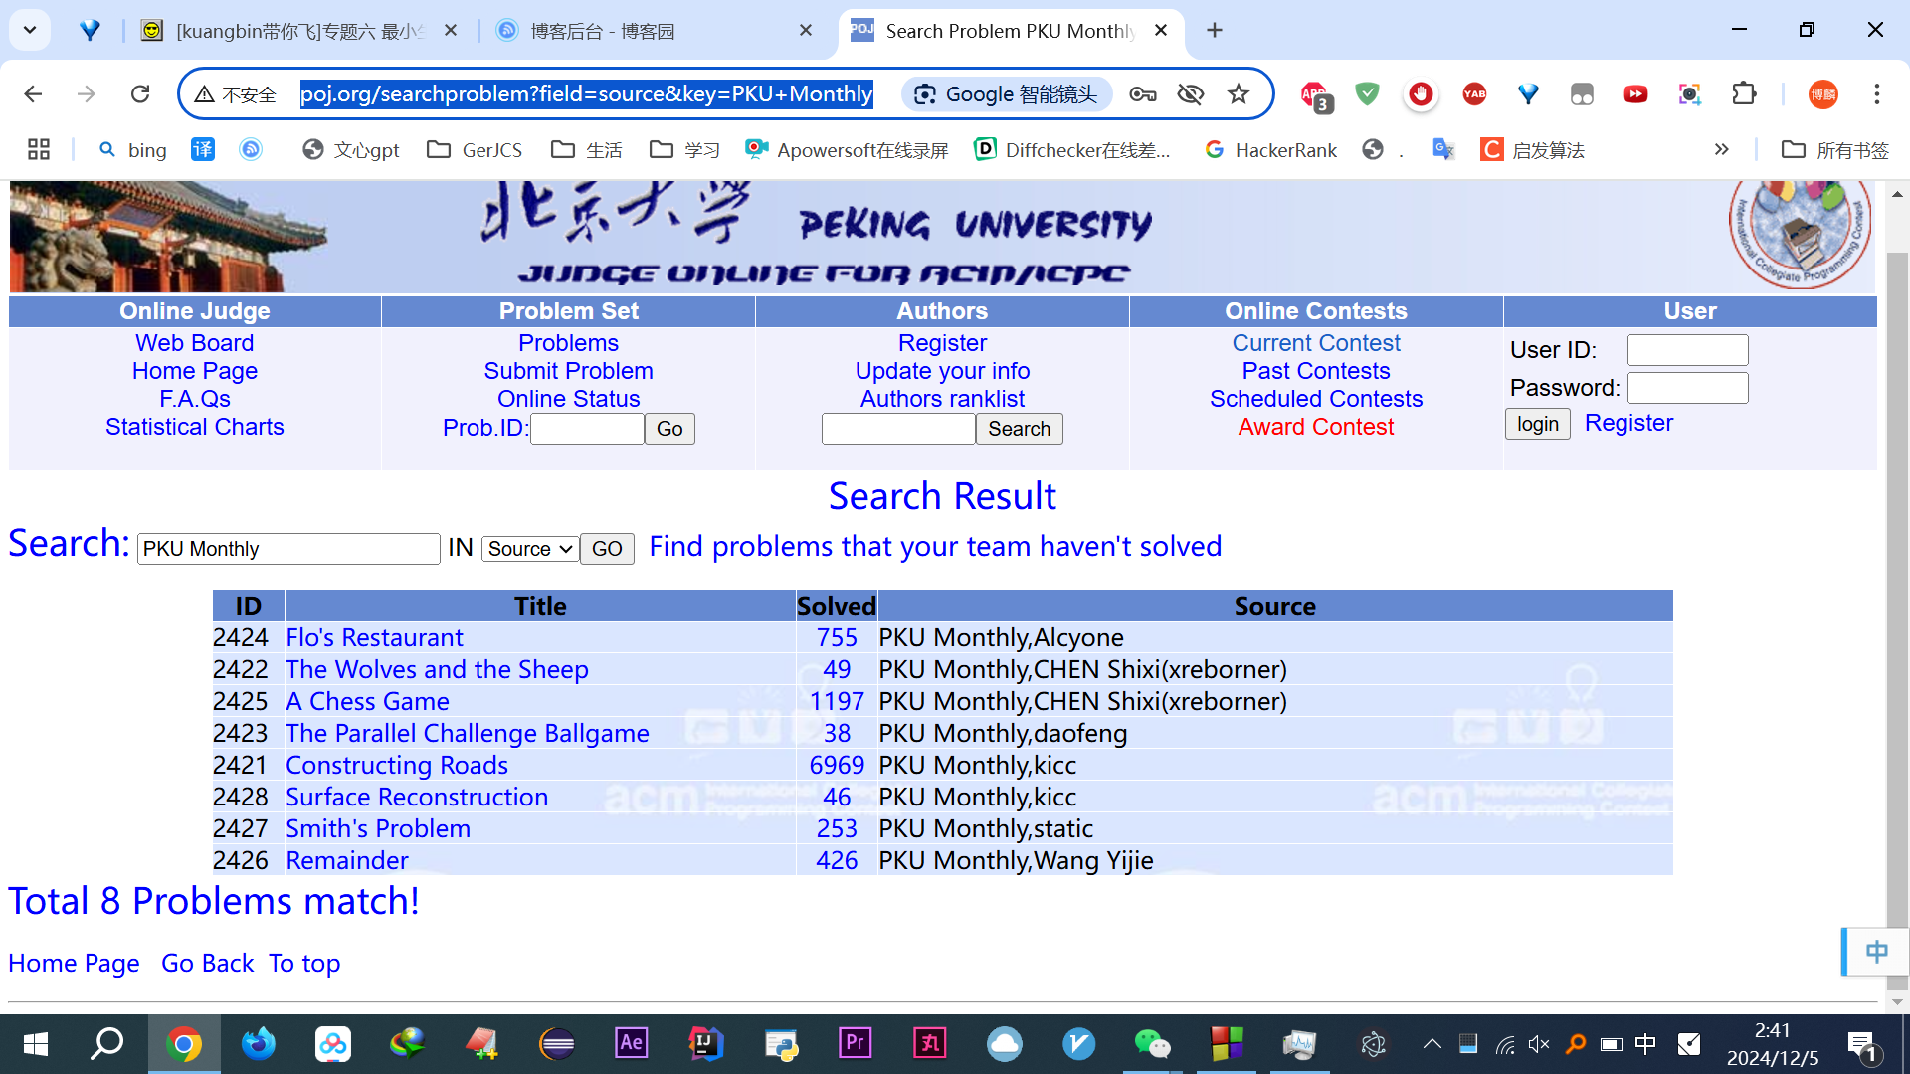Open the Source search field dropdown
The width and height of the screenshot is (1910, 1074).
[x=530, y=549]
